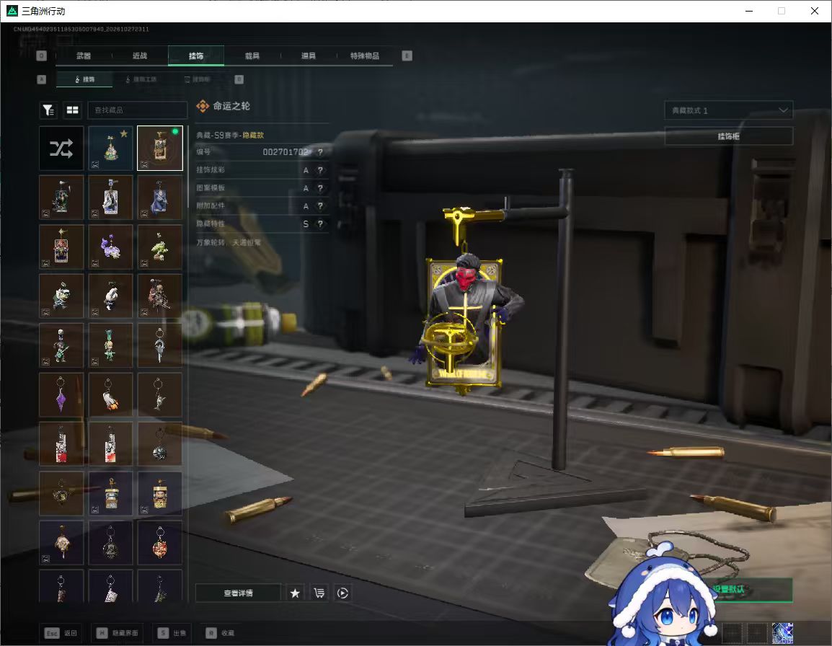Click the help icon next to 挂饰炫彩
Image resolution: width=832 pixels, height=646 pixels.
coord(320,170)
